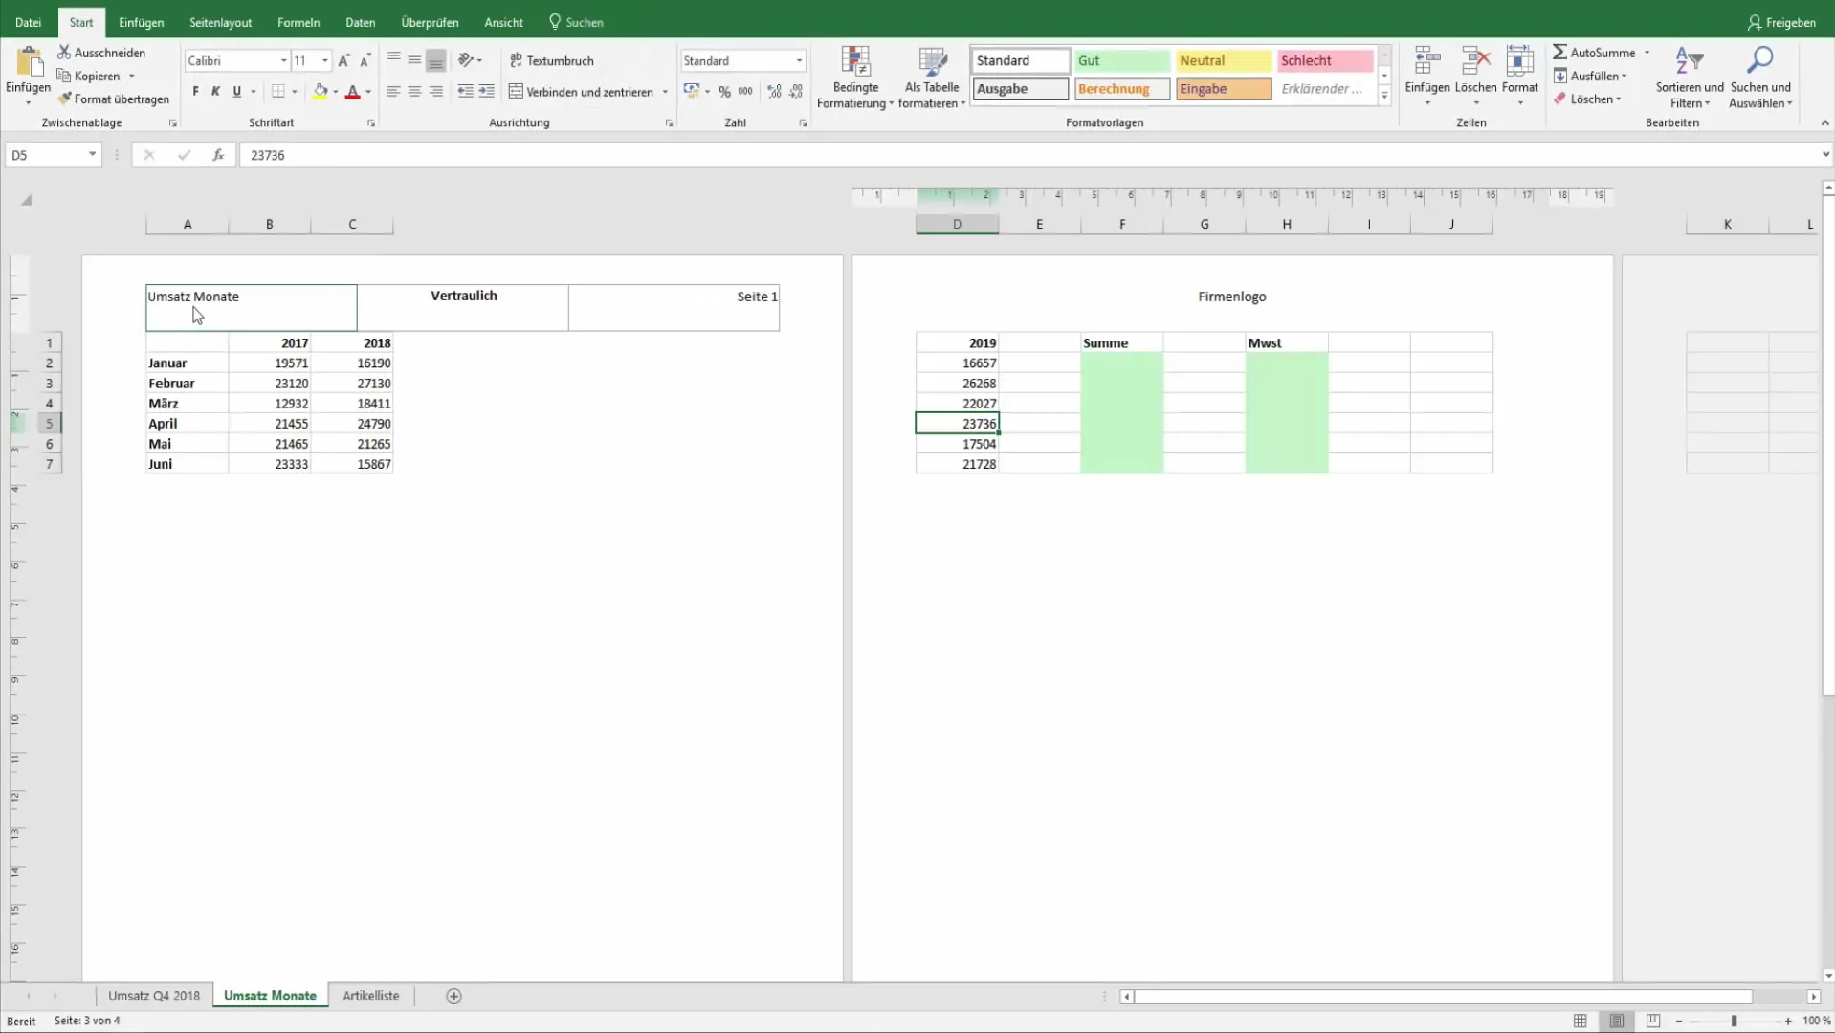Open the Löschen clear dropdown in Bearbeiten

1618,99
